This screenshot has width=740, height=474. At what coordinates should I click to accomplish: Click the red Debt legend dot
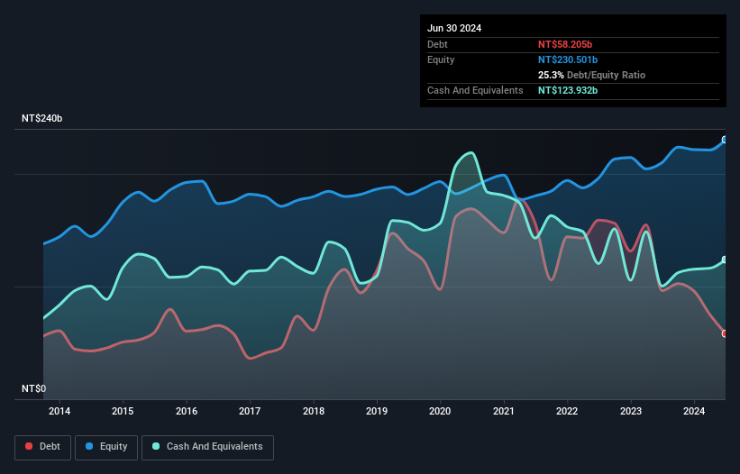point(29,446)
